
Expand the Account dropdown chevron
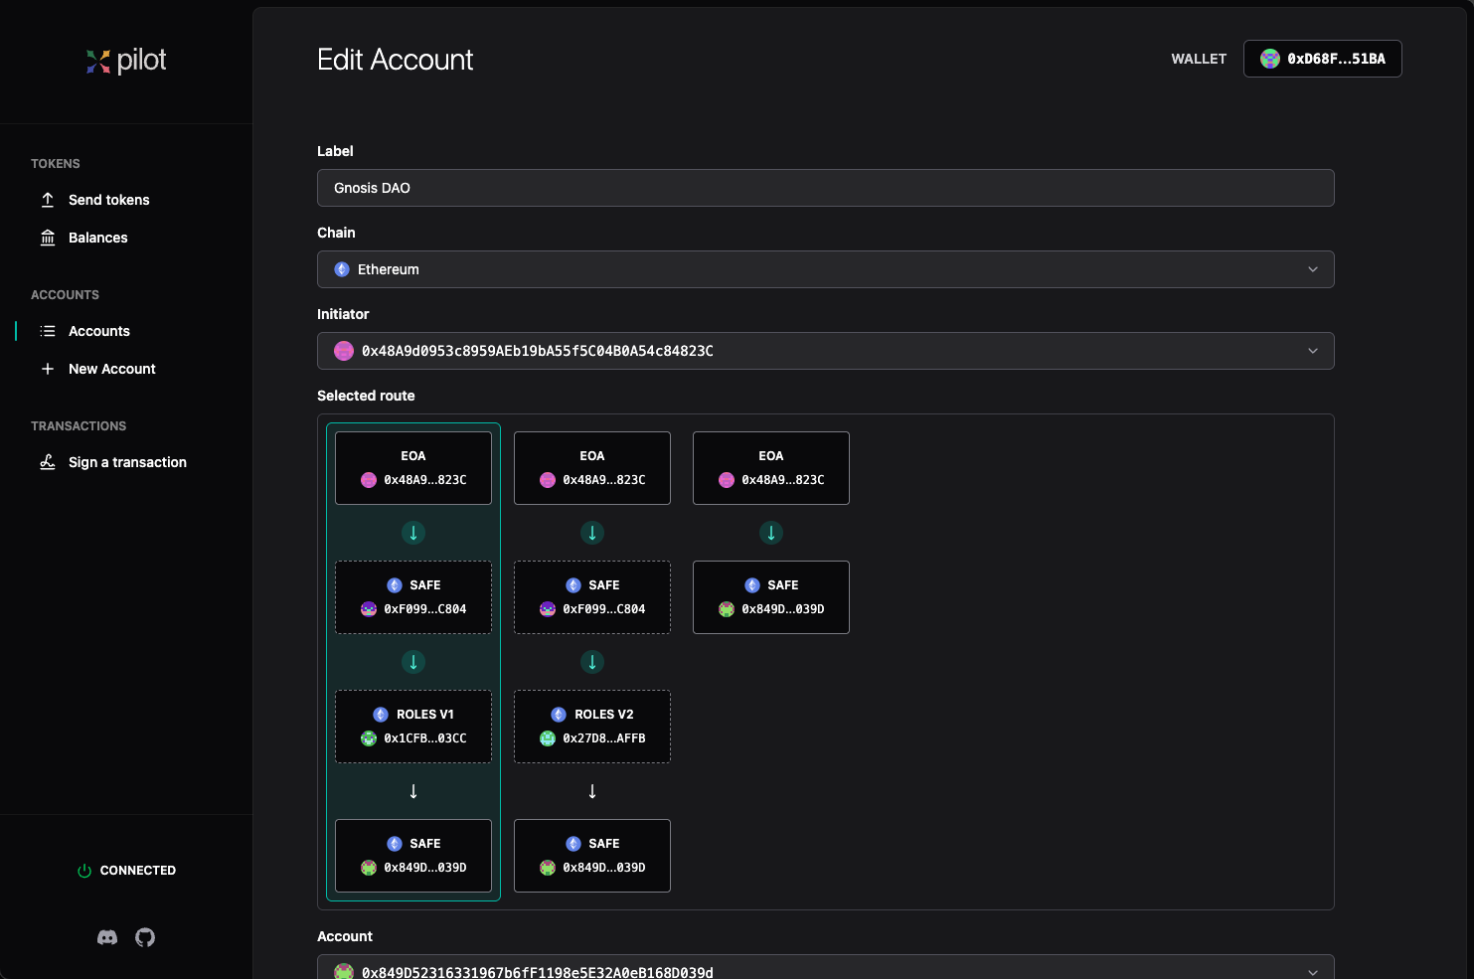click(1313, 972)
